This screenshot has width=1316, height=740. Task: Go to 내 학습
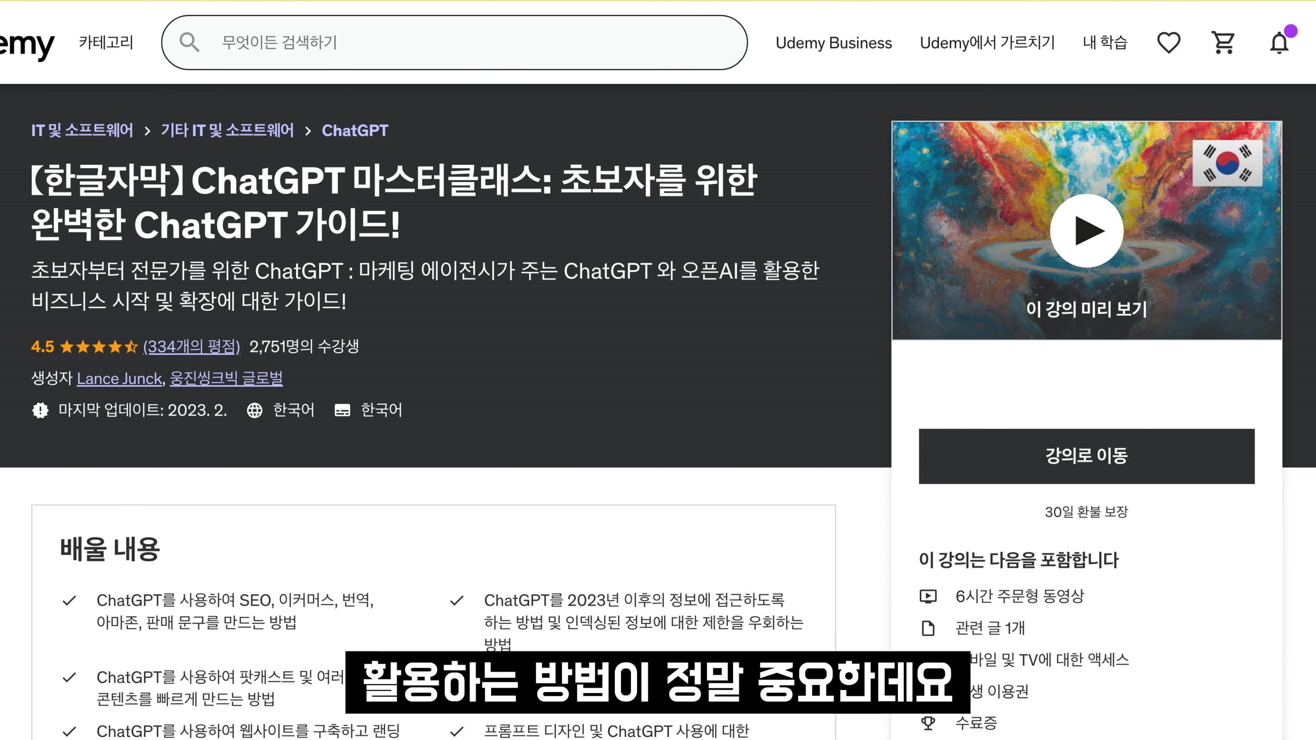[x=1105, y=43]
